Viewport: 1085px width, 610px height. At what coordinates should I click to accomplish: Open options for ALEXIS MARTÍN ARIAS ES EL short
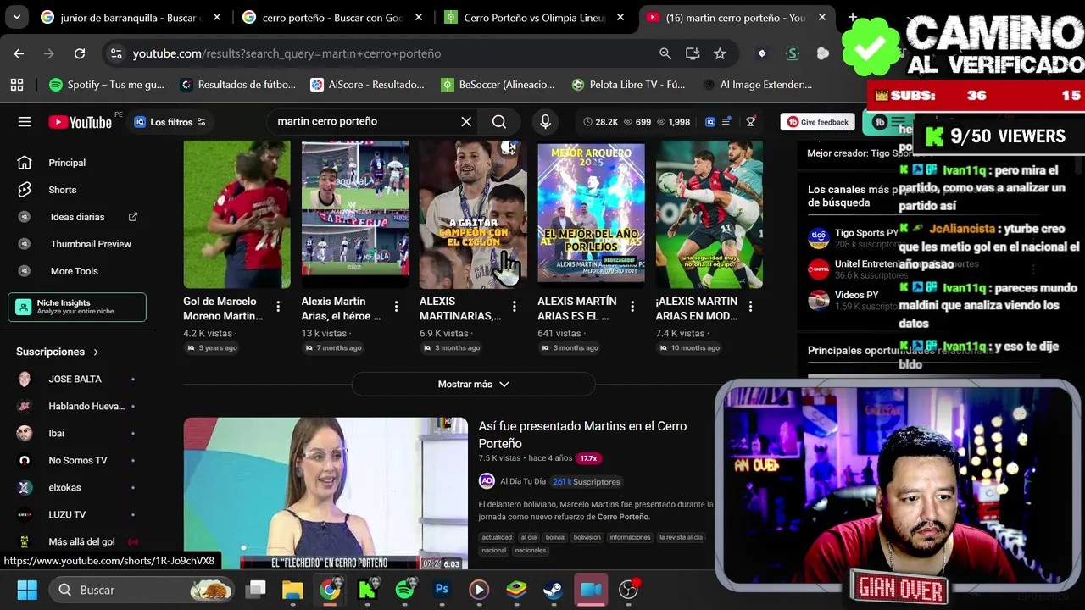(x=632, y=307)
